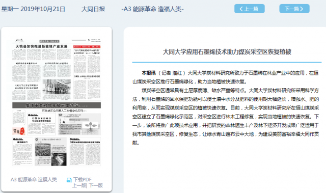Click the 大同日报 newspaper name in the header
The image size is (326, 193).
pyautogui.click(x=93, y=9)
